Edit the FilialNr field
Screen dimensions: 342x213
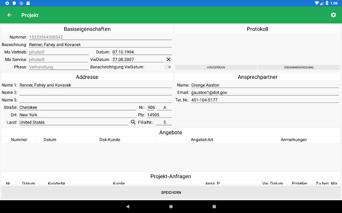point(164,122)
